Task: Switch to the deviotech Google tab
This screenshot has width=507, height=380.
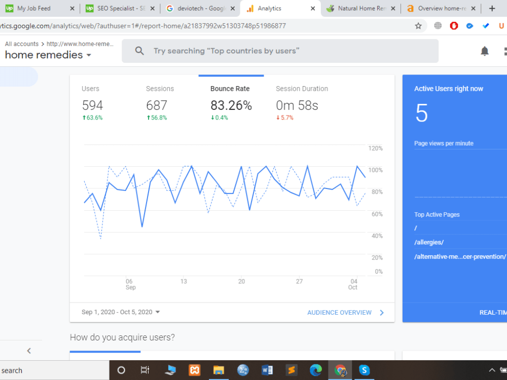Action: (200, 9)
